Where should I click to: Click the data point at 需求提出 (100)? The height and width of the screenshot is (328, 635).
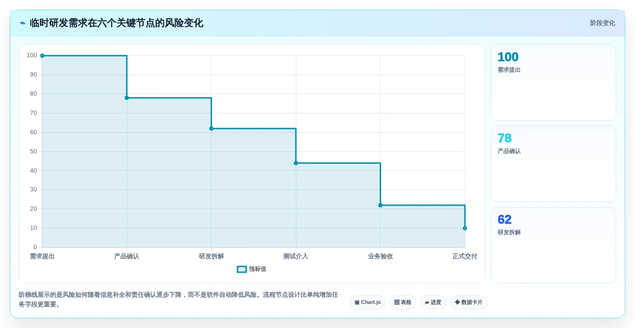[x=42, y=56]
